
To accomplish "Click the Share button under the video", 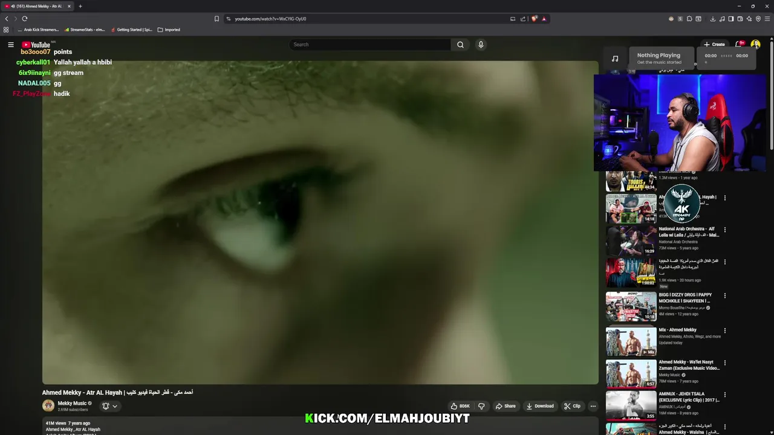I will click(x=506, y=406).
